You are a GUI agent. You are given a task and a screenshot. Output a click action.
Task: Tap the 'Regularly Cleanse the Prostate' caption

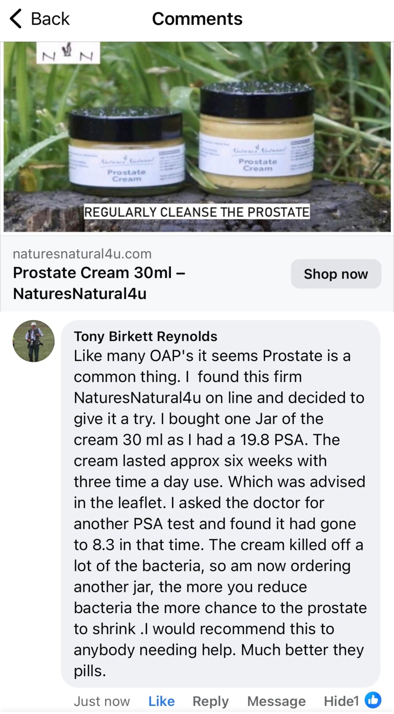[197, 212]
